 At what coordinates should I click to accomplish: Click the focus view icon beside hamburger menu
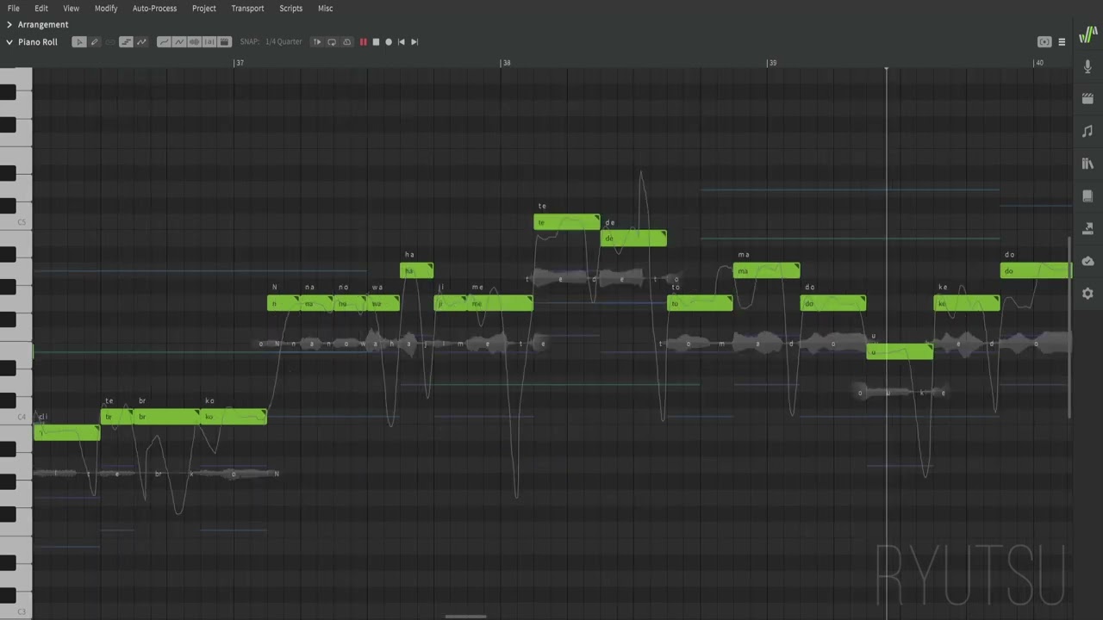point(1044,41)
